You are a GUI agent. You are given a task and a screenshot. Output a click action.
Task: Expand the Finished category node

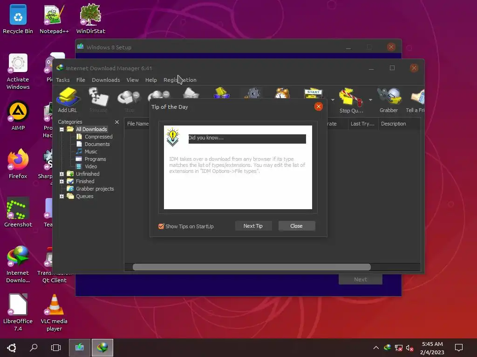pyautogui.click(x=61, y=182)
